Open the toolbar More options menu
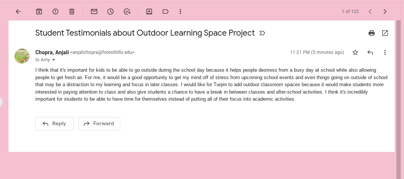This screenshot has width=404, height=179. tap(180, 12)
